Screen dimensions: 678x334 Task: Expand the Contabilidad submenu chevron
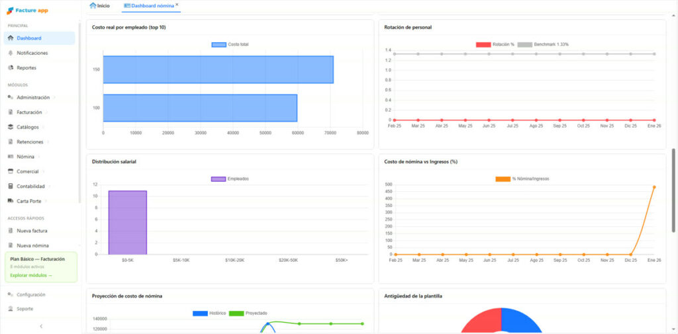pos(49,187)
